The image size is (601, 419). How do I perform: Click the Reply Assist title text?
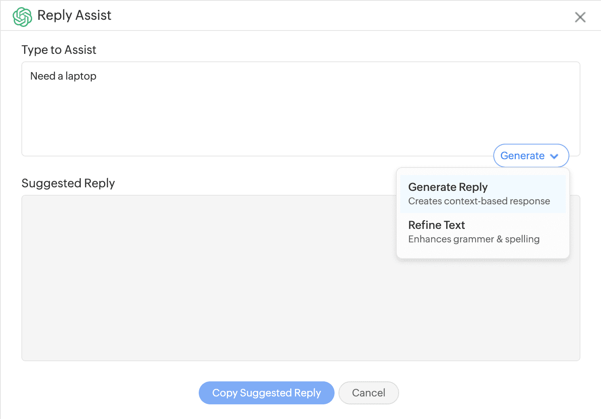click(x=74, y=15)
